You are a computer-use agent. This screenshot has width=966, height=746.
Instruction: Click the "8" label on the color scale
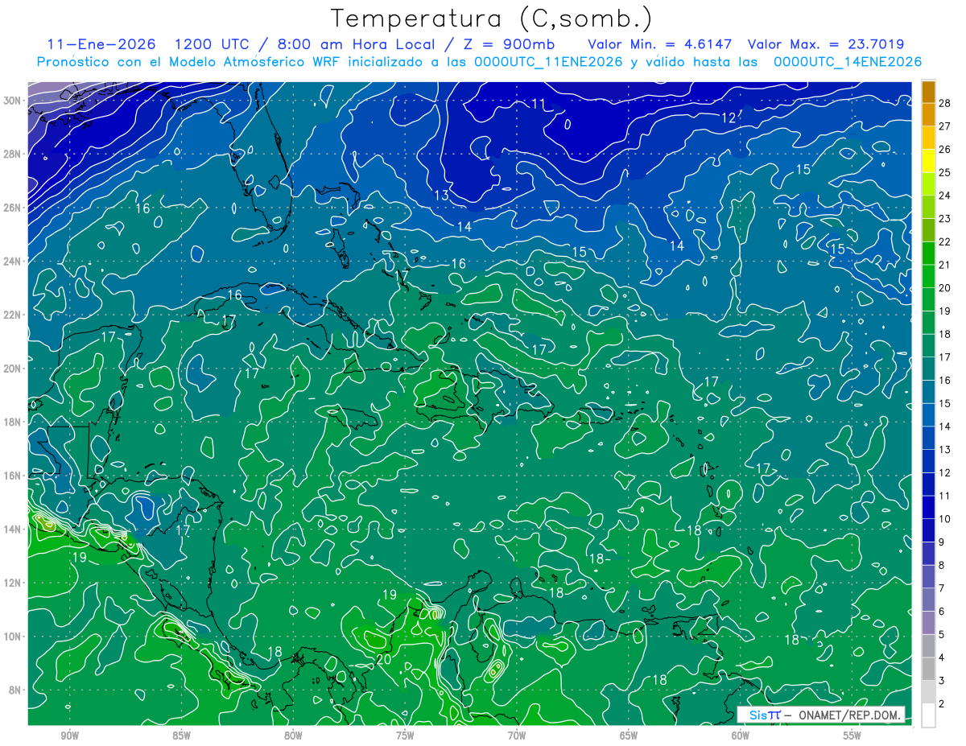click(943, 566)
